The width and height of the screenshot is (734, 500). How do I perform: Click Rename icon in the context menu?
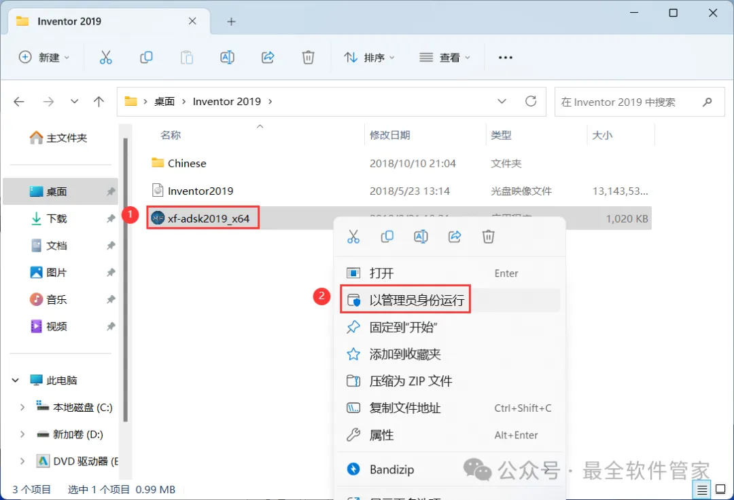(x=421, y=237)
